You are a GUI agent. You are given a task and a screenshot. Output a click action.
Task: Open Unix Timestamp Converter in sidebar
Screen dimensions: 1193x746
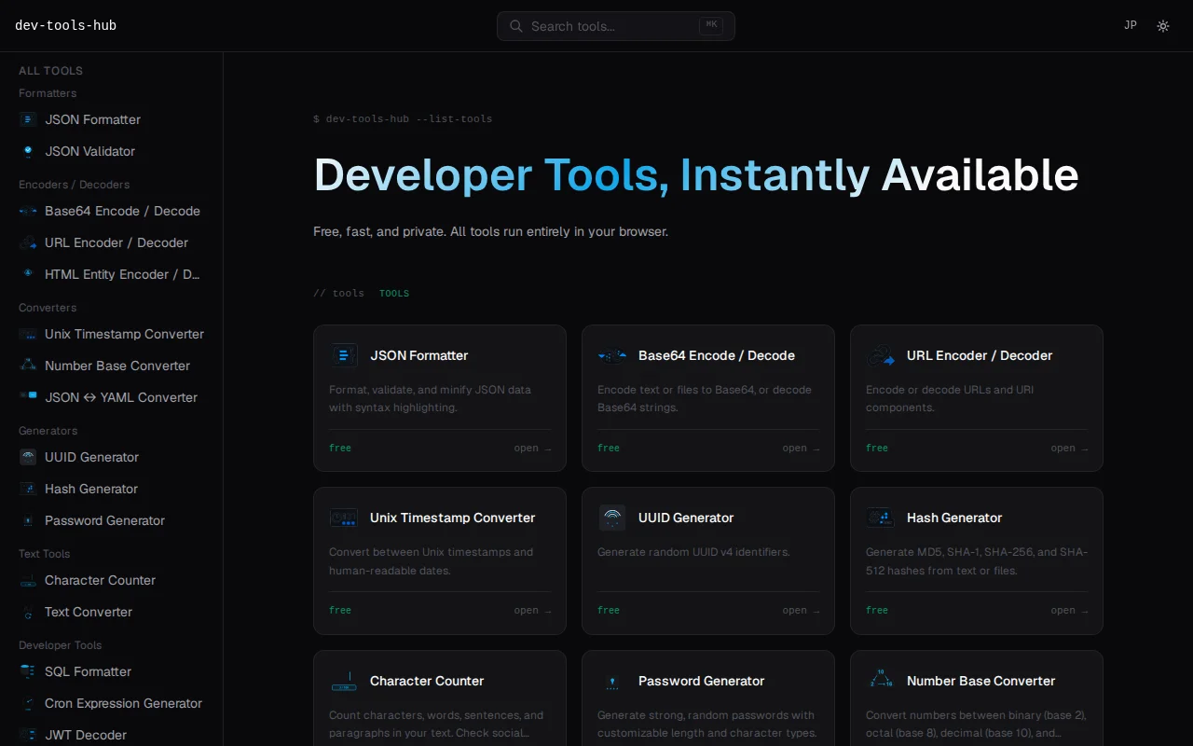(x=111, y=334)
